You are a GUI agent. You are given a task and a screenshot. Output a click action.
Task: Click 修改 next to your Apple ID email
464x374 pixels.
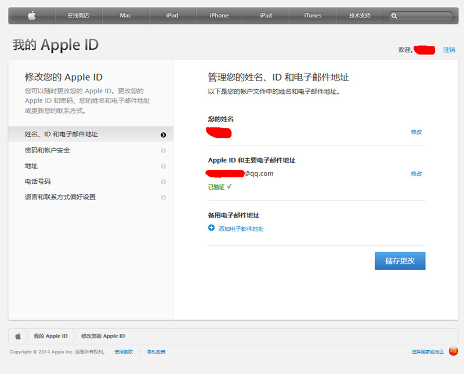click(416, 173)
